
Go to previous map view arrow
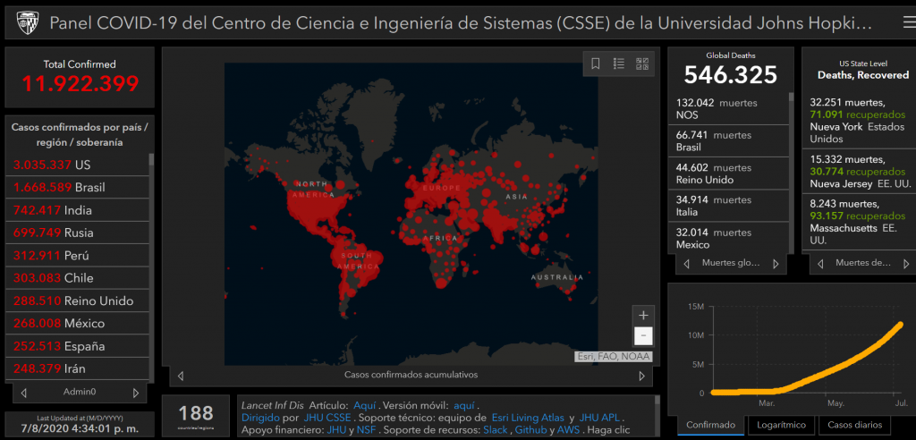click(181, 376)
